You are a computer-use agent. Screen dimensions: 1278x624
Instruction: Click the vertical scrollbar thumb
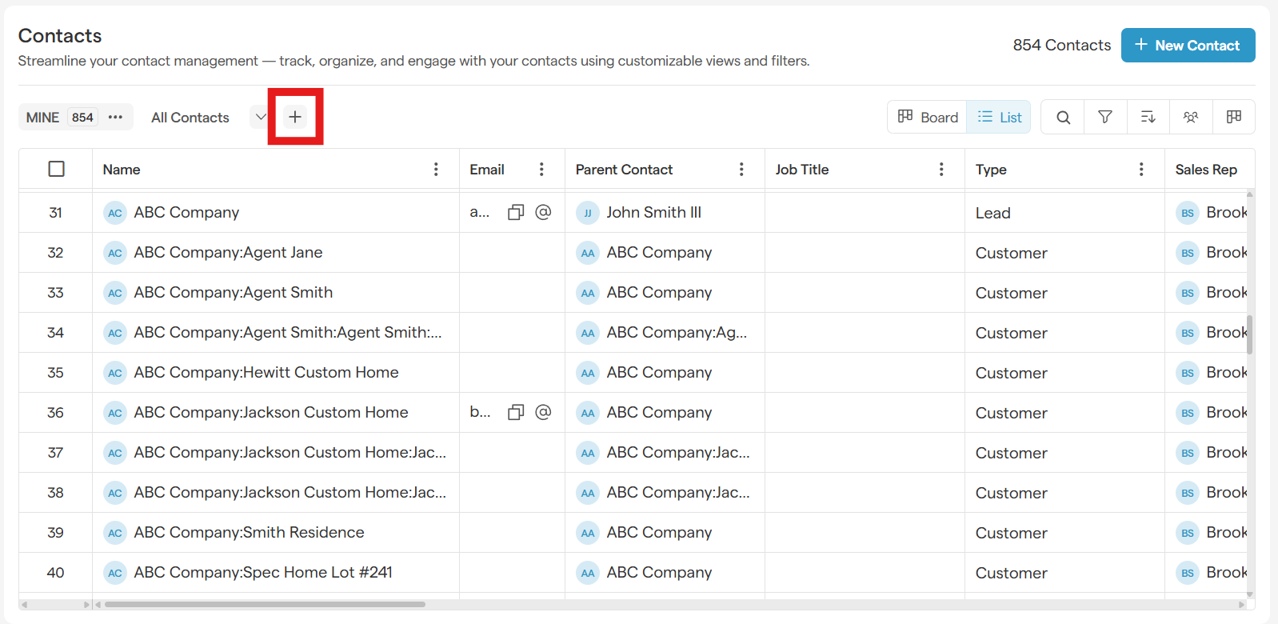pyautogui.click(x=1249, y=334)
